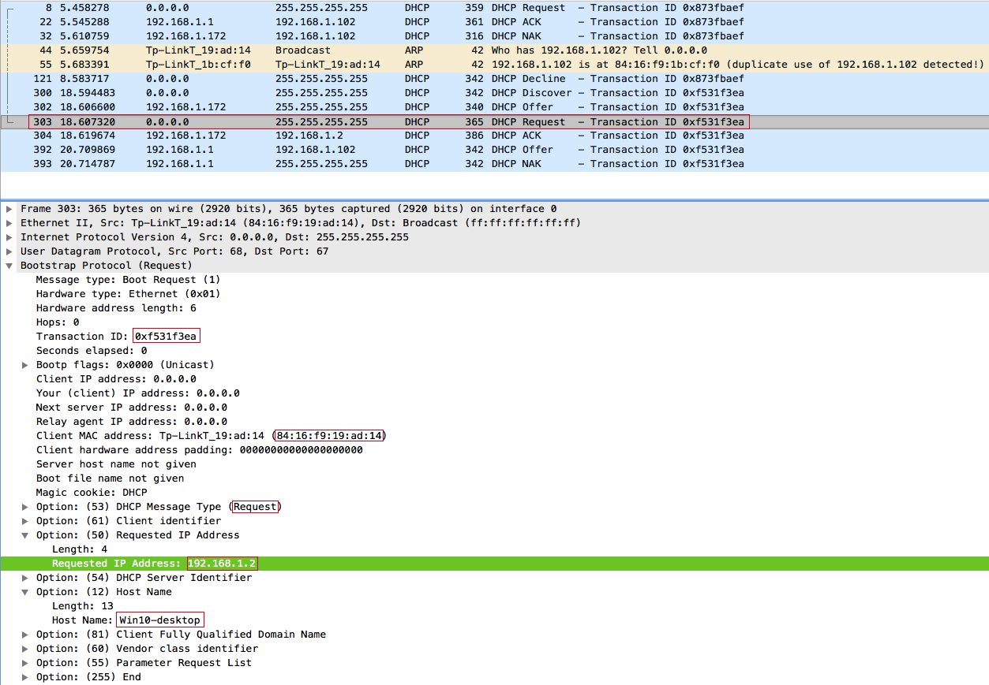The width and height of the screenshot is (989, 685).
Task: Expand Option 54 DHCP Server Identifier
Action: [x=25, y=578]
